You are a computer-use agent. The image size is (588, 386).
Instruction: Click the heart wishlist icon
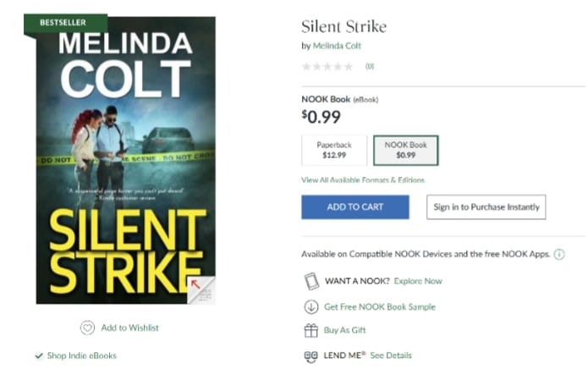pos(87,328)
